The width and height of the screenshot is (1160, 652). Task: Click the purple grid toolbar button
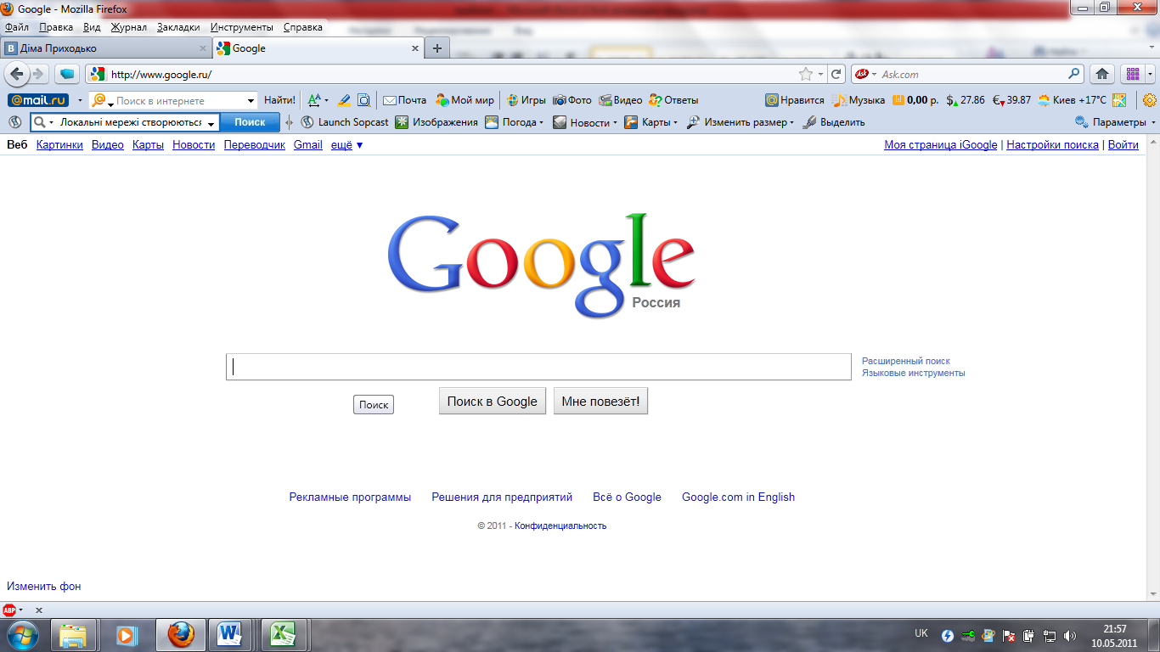(1132, 74)
